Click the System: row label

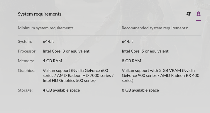(25, 42)
